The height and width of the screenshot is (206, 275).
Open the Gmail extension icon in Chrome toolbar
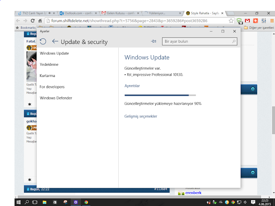248,21
